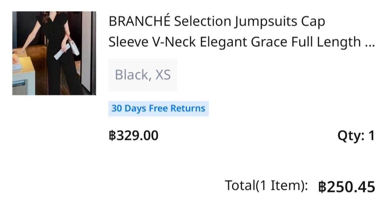
Task: Open the black jumpsuit product thumbnail
Action: 54,53
